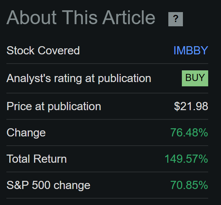
Task: Select the About This Article heading
Action: tap(81, 18)
